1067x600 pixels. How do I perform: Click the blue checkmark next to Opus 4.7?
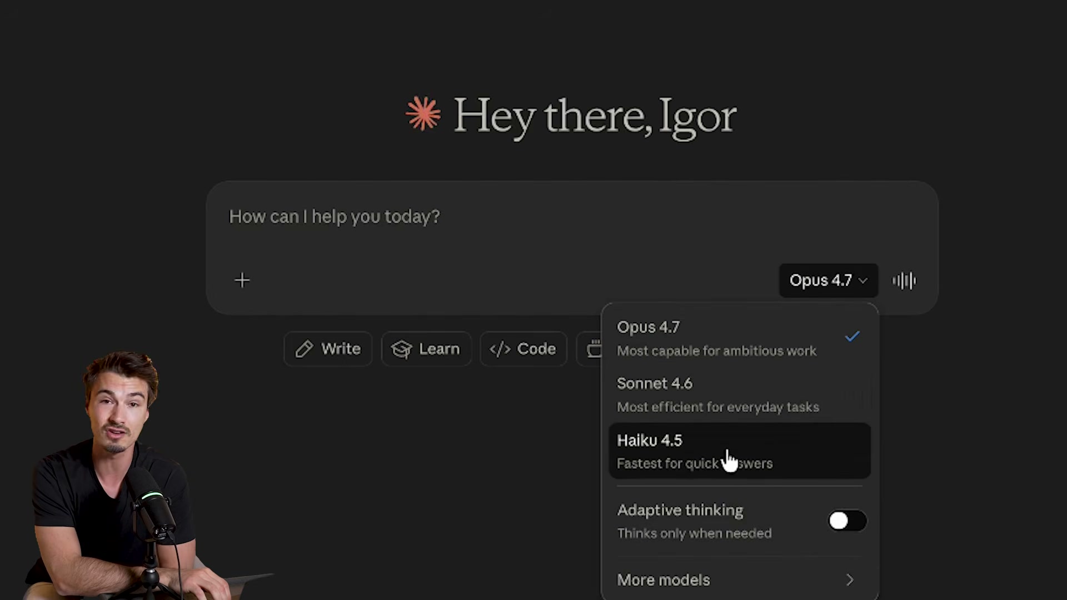[x=852, y=337]
